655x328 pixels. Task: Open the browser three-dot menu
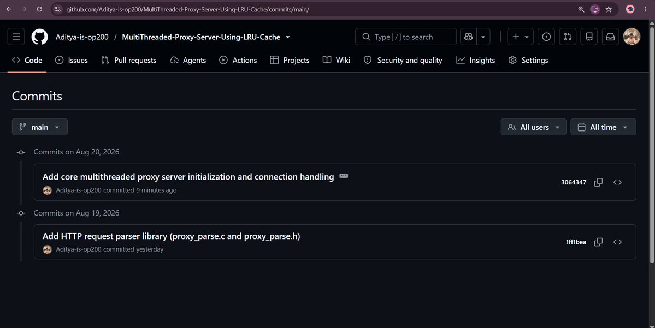(645, 9)
